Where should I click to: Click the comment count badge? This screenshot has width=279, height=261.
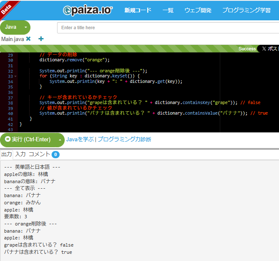click(55, 154)
